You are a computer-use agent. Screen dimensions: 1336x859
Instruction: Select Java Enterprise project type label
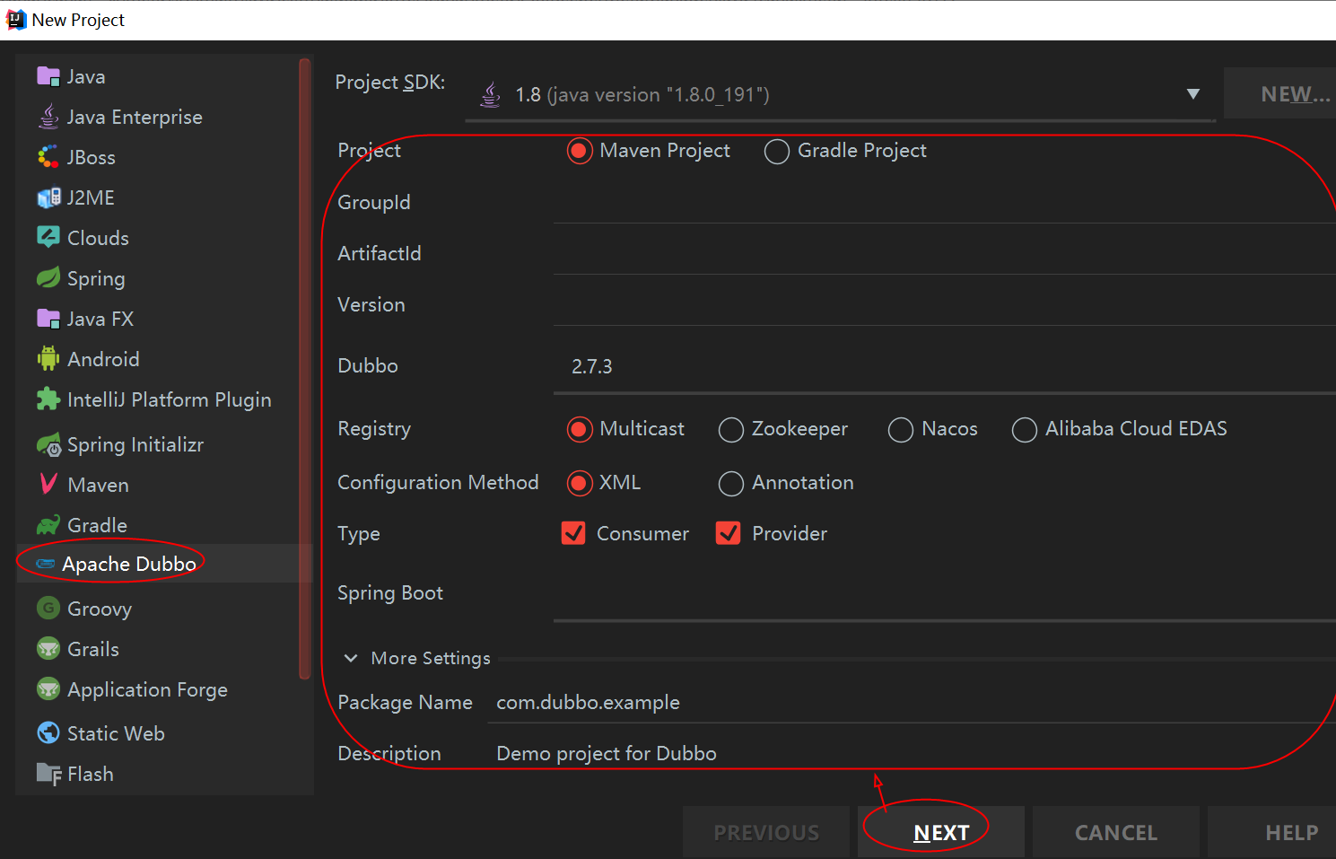[135, 118]
